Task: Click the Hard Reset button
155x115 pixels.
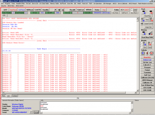Action: coord(13,10)
